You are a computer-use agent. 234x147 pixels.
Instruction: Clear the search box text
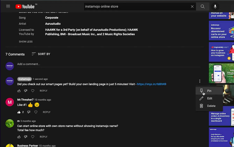pyautogui.click(x=192, y=6)
